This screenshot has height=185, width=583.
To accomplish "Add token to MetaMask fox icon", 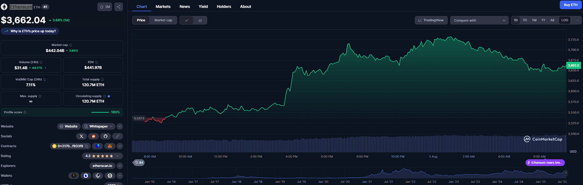I will point(110,146).
